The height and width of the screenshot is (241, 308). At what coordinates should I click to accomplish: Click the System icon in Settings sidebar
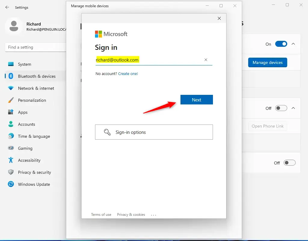tap(11, 64)
